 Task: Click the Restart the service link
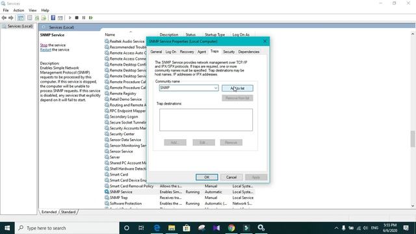pos(45,49)
